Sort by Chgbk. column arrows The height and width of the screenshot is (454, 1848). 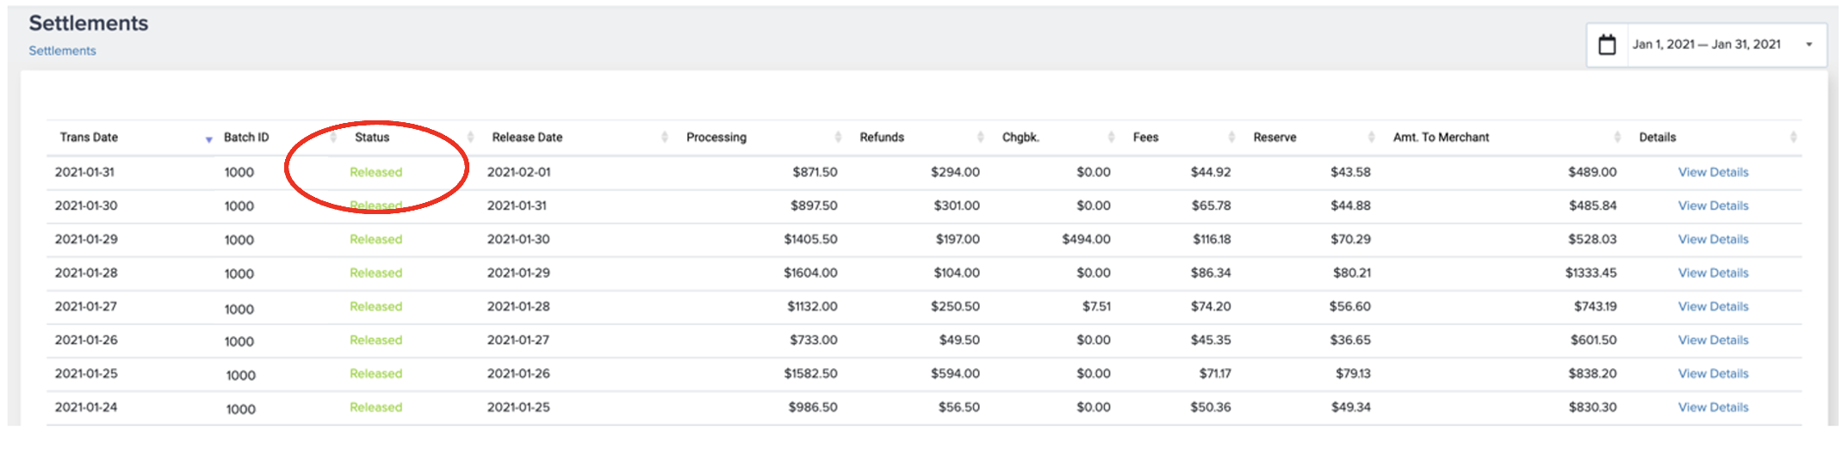(x=1111, y=138)
